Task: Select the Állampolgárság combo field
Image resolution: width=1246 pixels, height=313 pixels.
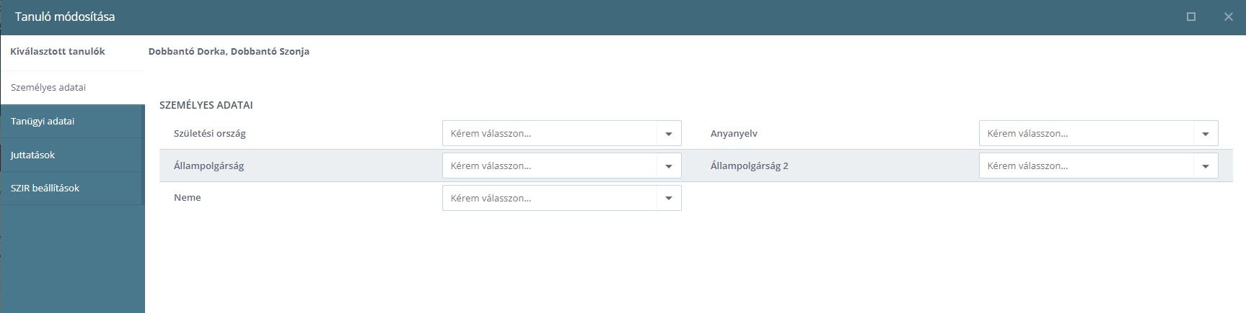Action: pos(562,166)
